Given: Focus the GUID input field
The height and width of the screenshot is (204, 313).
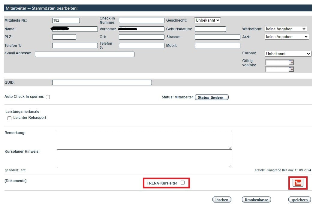Looking at the screenshot, I should point(102,82).
